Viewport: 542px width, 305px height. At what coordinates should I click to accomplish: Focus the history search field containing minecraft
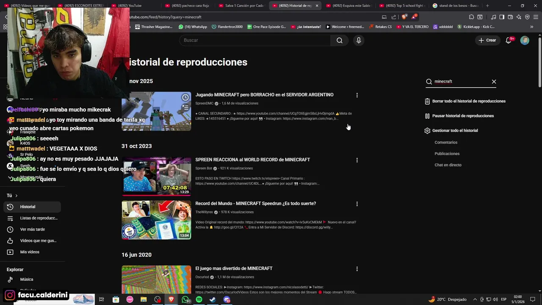pyautogui.click(x=461, y=81)
